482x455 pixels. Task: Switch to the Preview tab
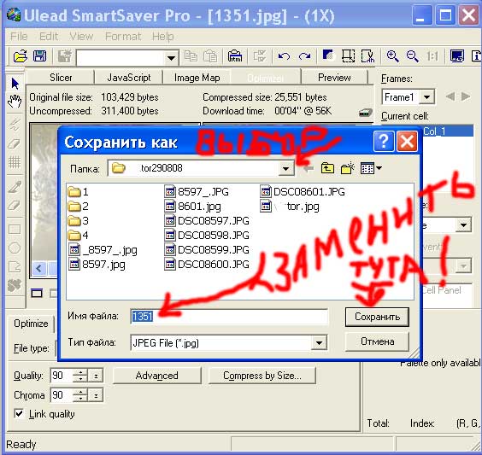point(334,78)
